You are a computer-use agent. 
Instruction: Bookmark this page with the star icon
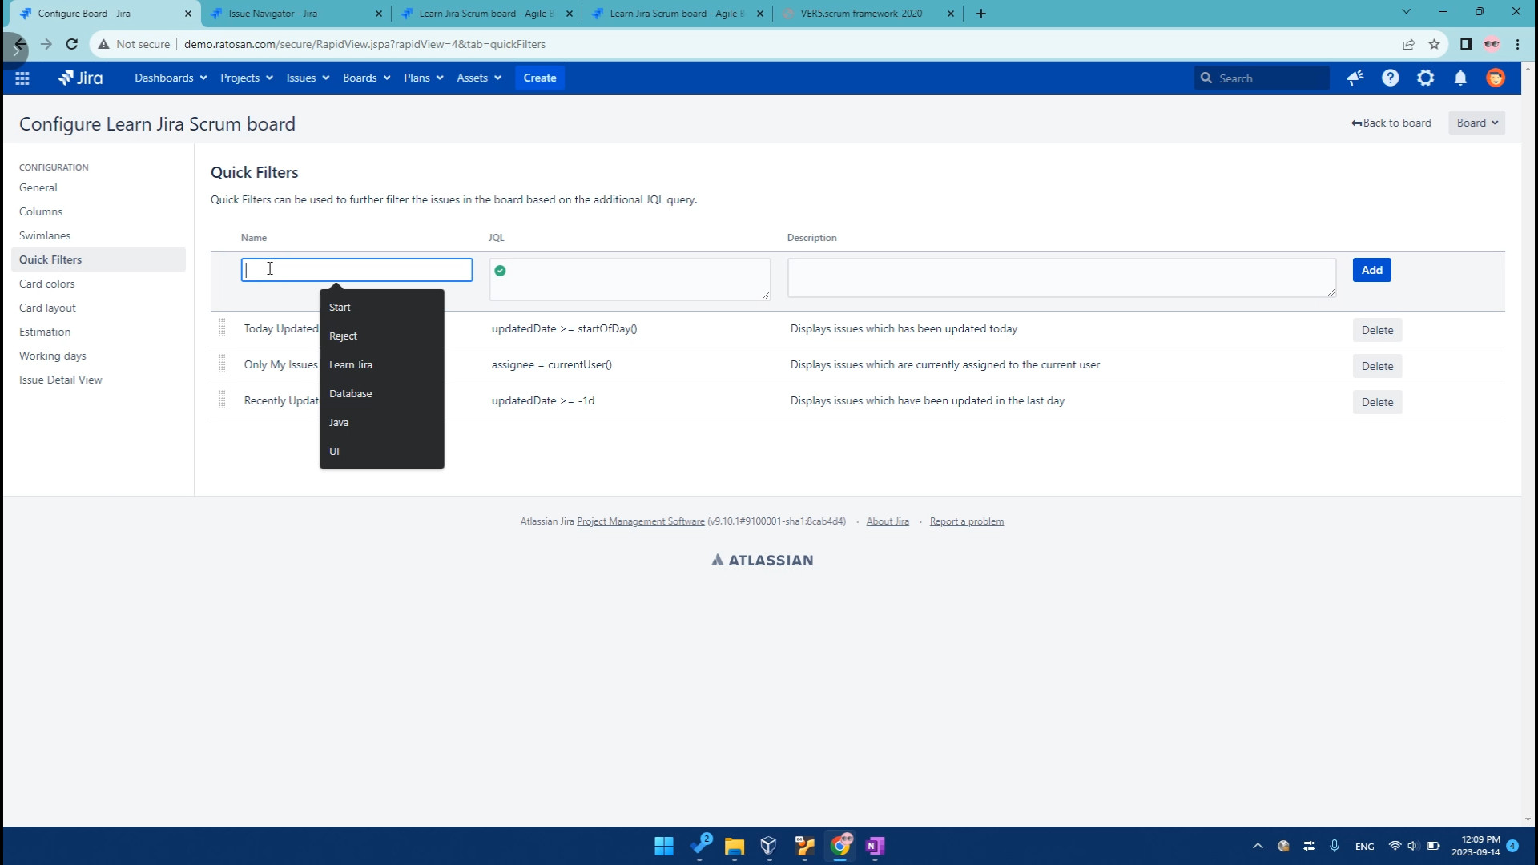[x=1434, y=44]
